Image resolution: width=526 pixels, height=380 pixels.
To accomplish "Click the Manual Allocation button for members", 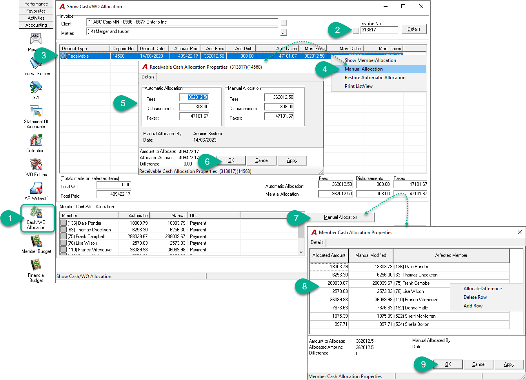I will pos(340,217).
